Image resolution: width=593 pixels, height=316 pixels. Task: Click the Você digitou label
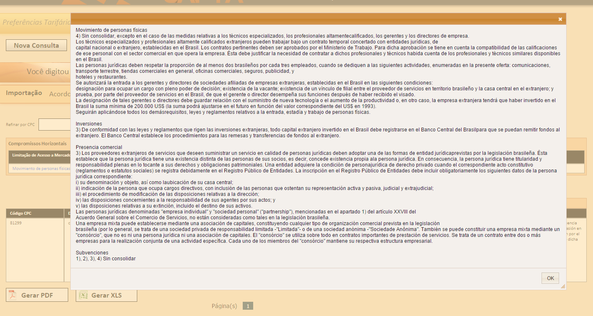pyautogui.click(x=48, y=72)
